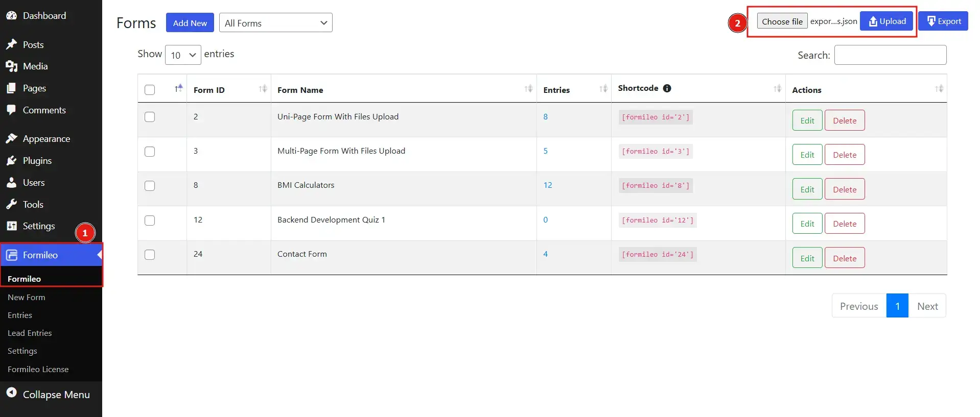The image size is (980, 417).
Task: Go to Formileo License submenu
Action: click(38, 369)
